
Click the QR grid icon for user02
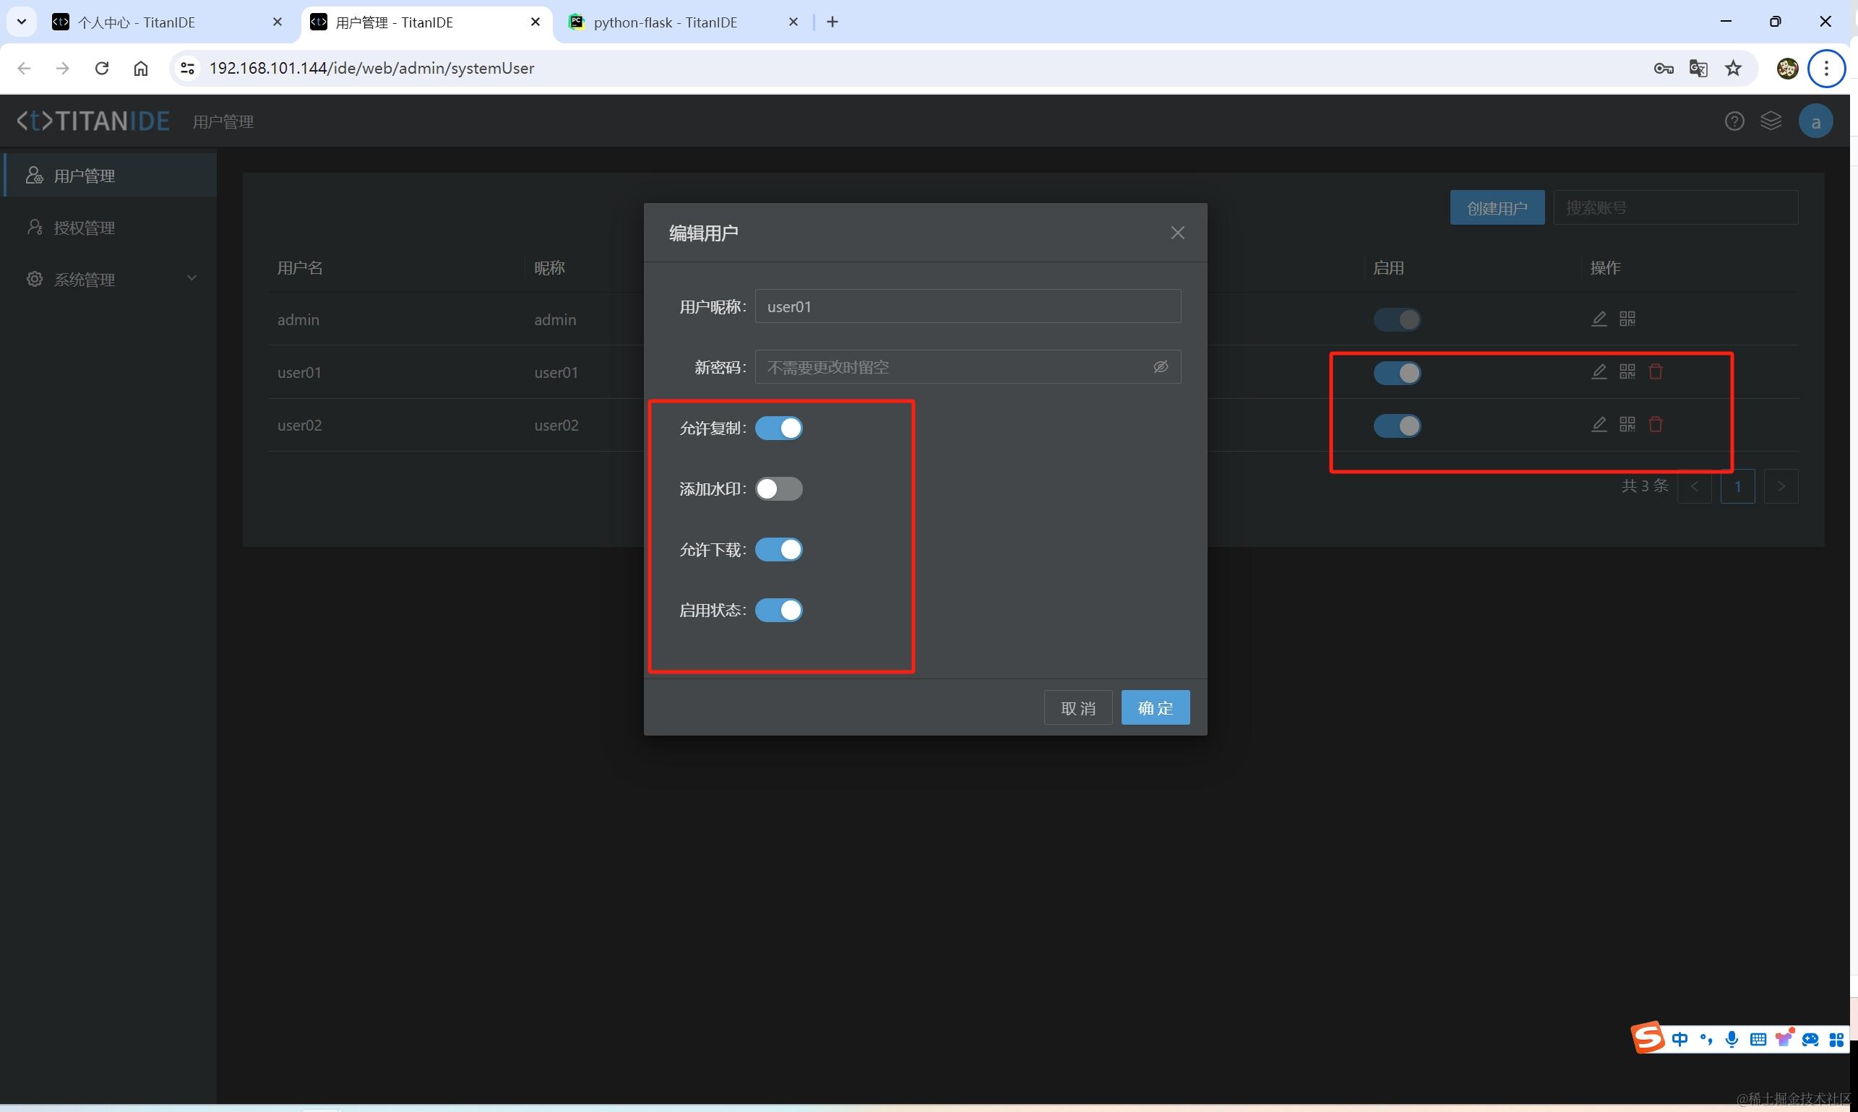tap(1627, 424)
